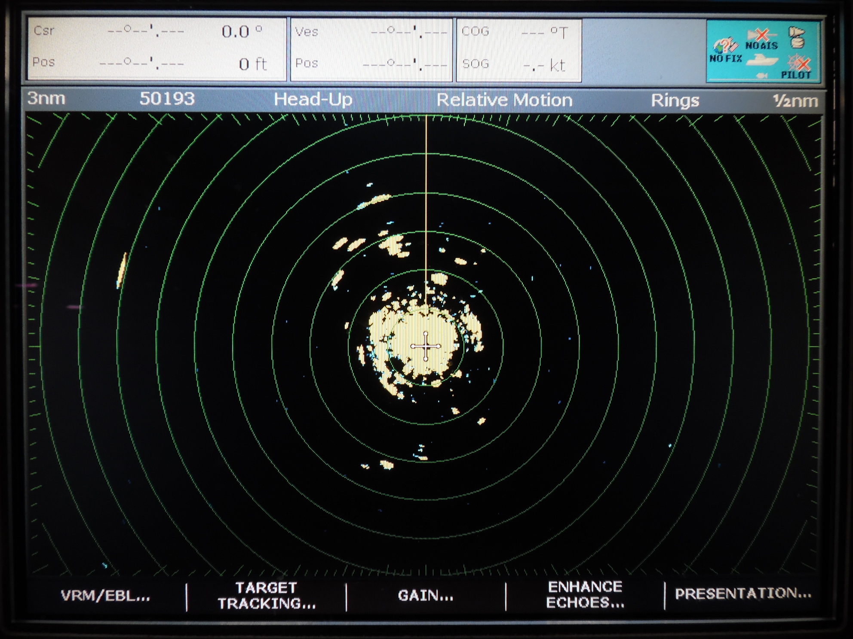The height and width of the screenshot is (639, 853).
Task: Click the white boat silhouette icon
Action: 762,60
